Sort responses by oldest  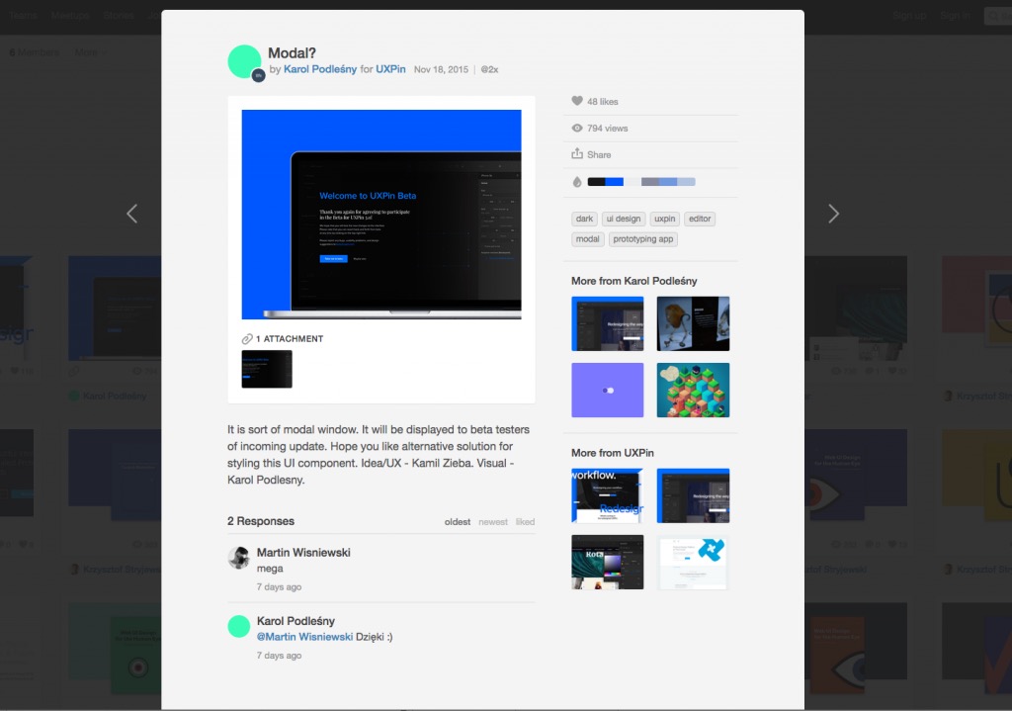click(x=457, y=521)
